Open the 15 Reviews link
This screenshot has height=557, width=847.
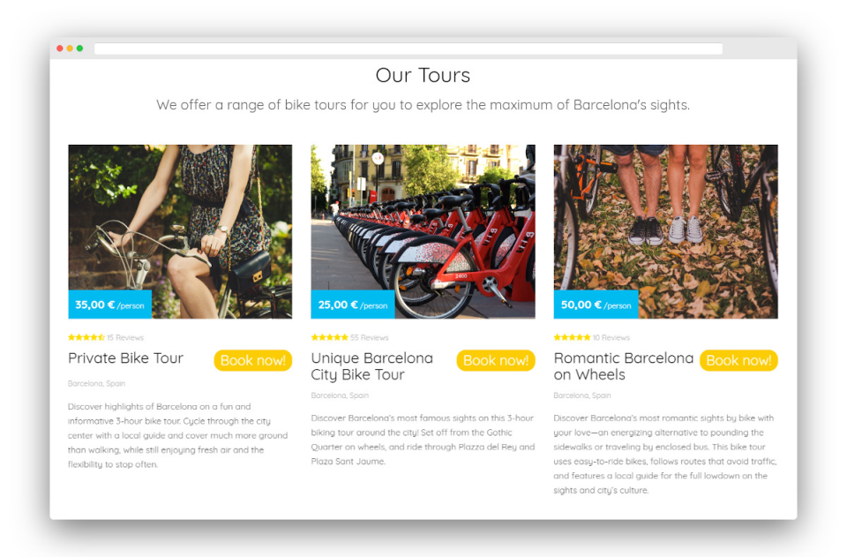[125, 338]
